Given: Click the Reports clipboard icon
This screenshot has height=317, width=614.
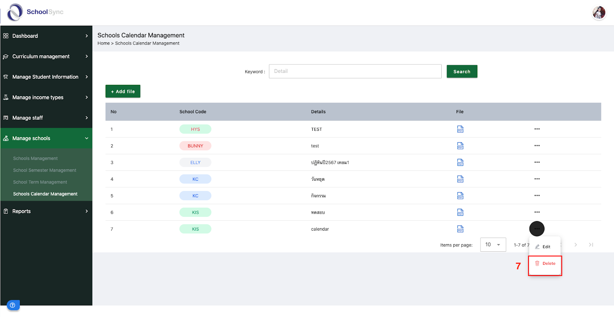Looking at the screenshot, I should click(x=6, y=211).
